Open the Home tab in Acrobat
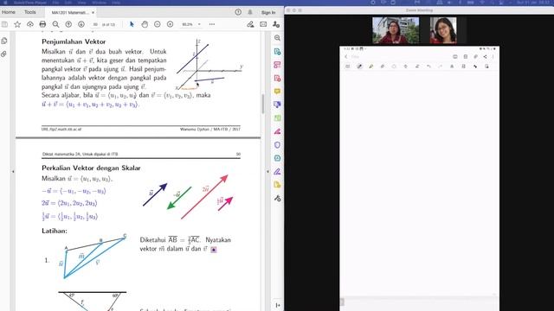The image size is (554, 311). click(x=9, y=12)
